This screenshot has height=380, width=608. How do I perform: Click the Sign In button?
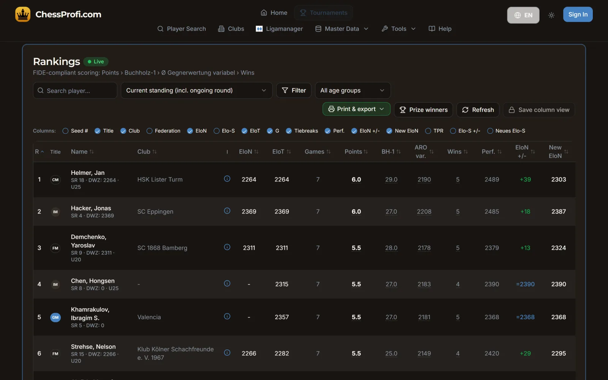click(578, 14)
